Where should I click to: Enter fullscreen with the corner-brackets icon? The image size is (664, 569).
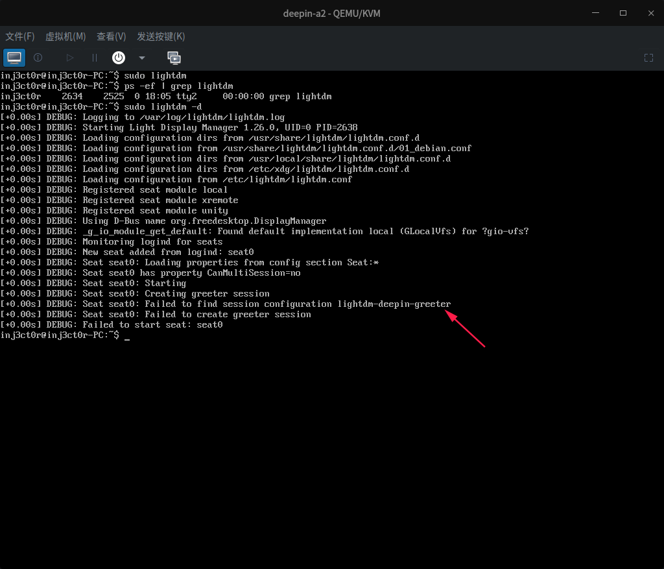pos(648,58)
